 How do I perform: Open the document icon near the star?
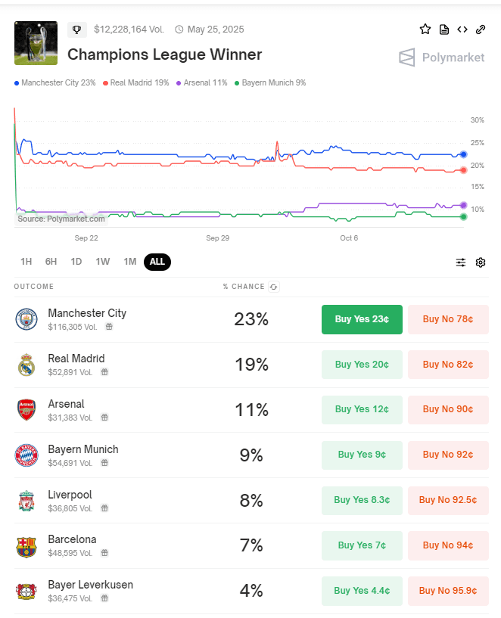click(444, 30)
